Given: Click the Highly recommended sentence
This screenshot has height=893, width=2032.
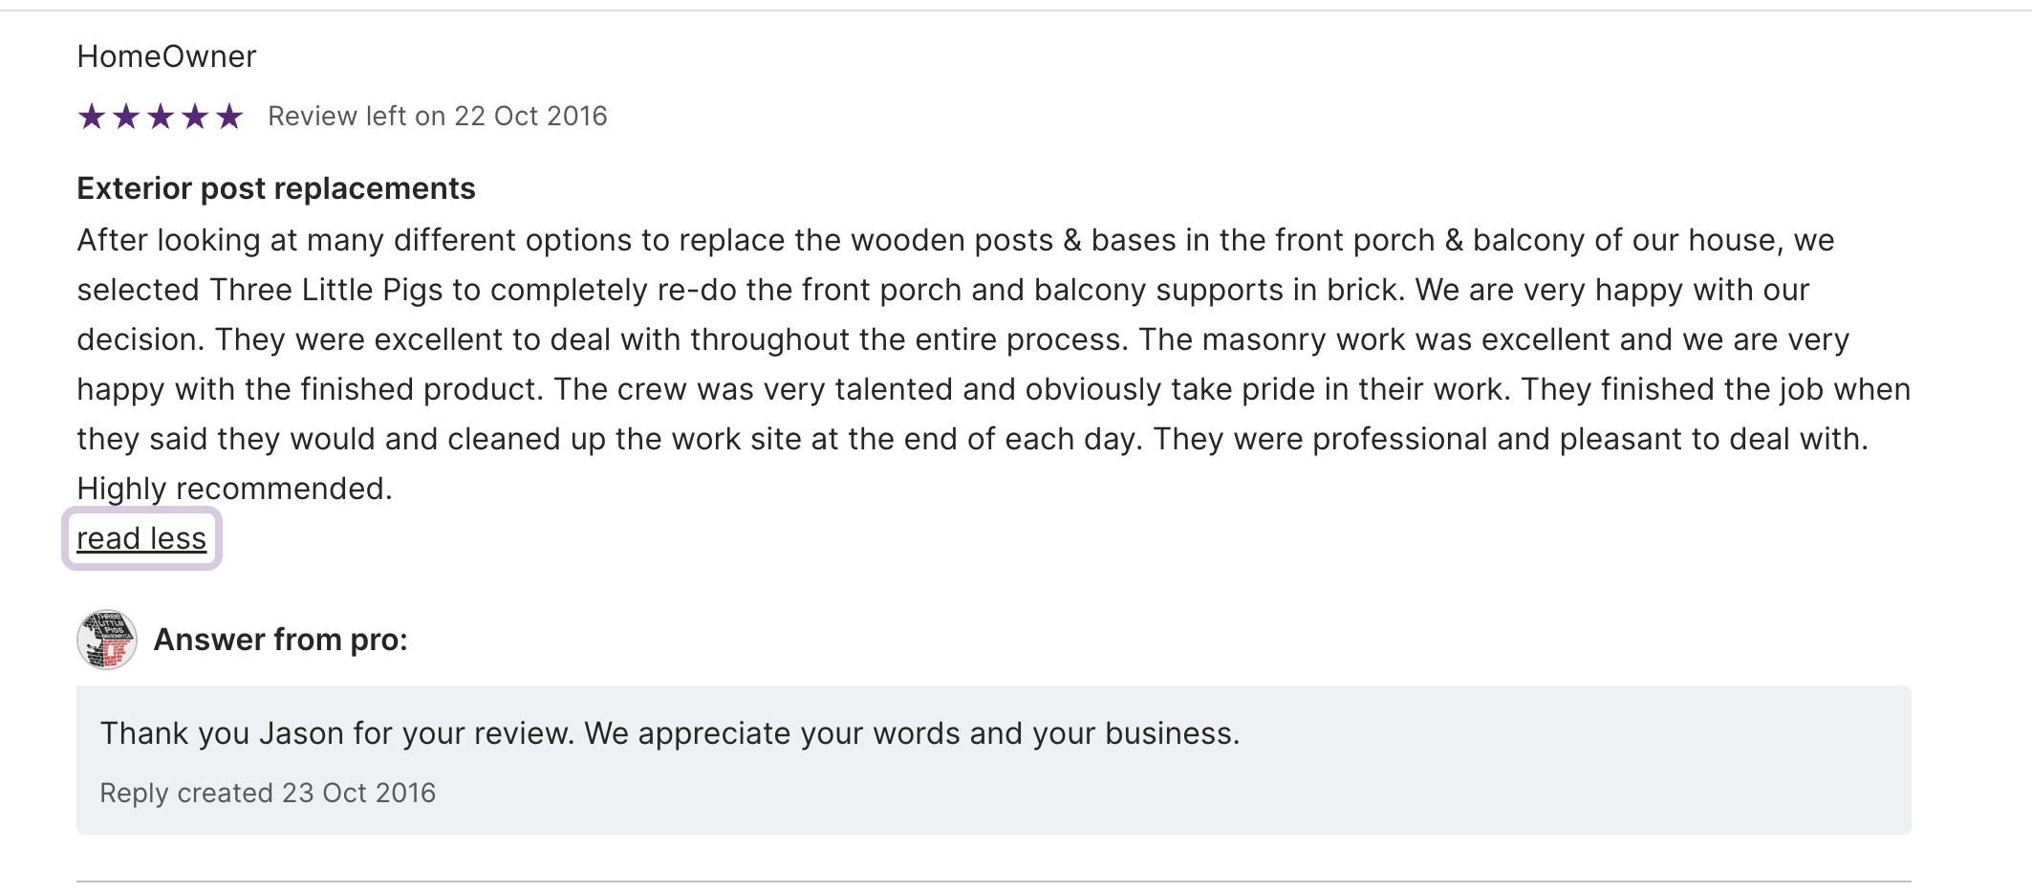Looking at the screenshot, I should (234, 489).
